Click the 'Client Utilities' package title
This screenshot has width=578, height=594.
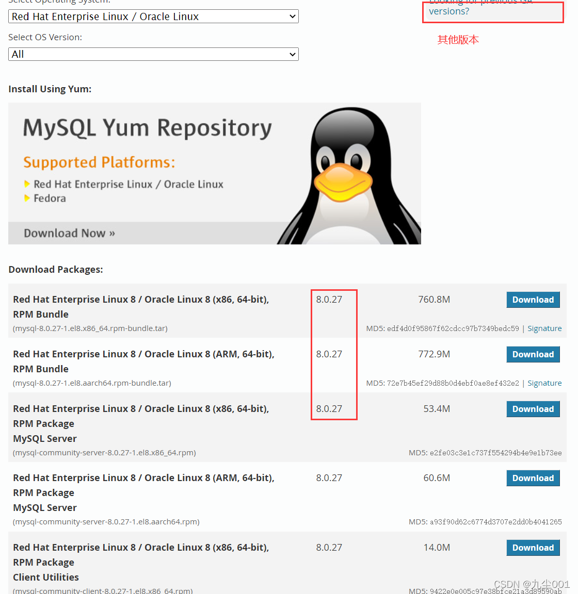coord(46,577)
